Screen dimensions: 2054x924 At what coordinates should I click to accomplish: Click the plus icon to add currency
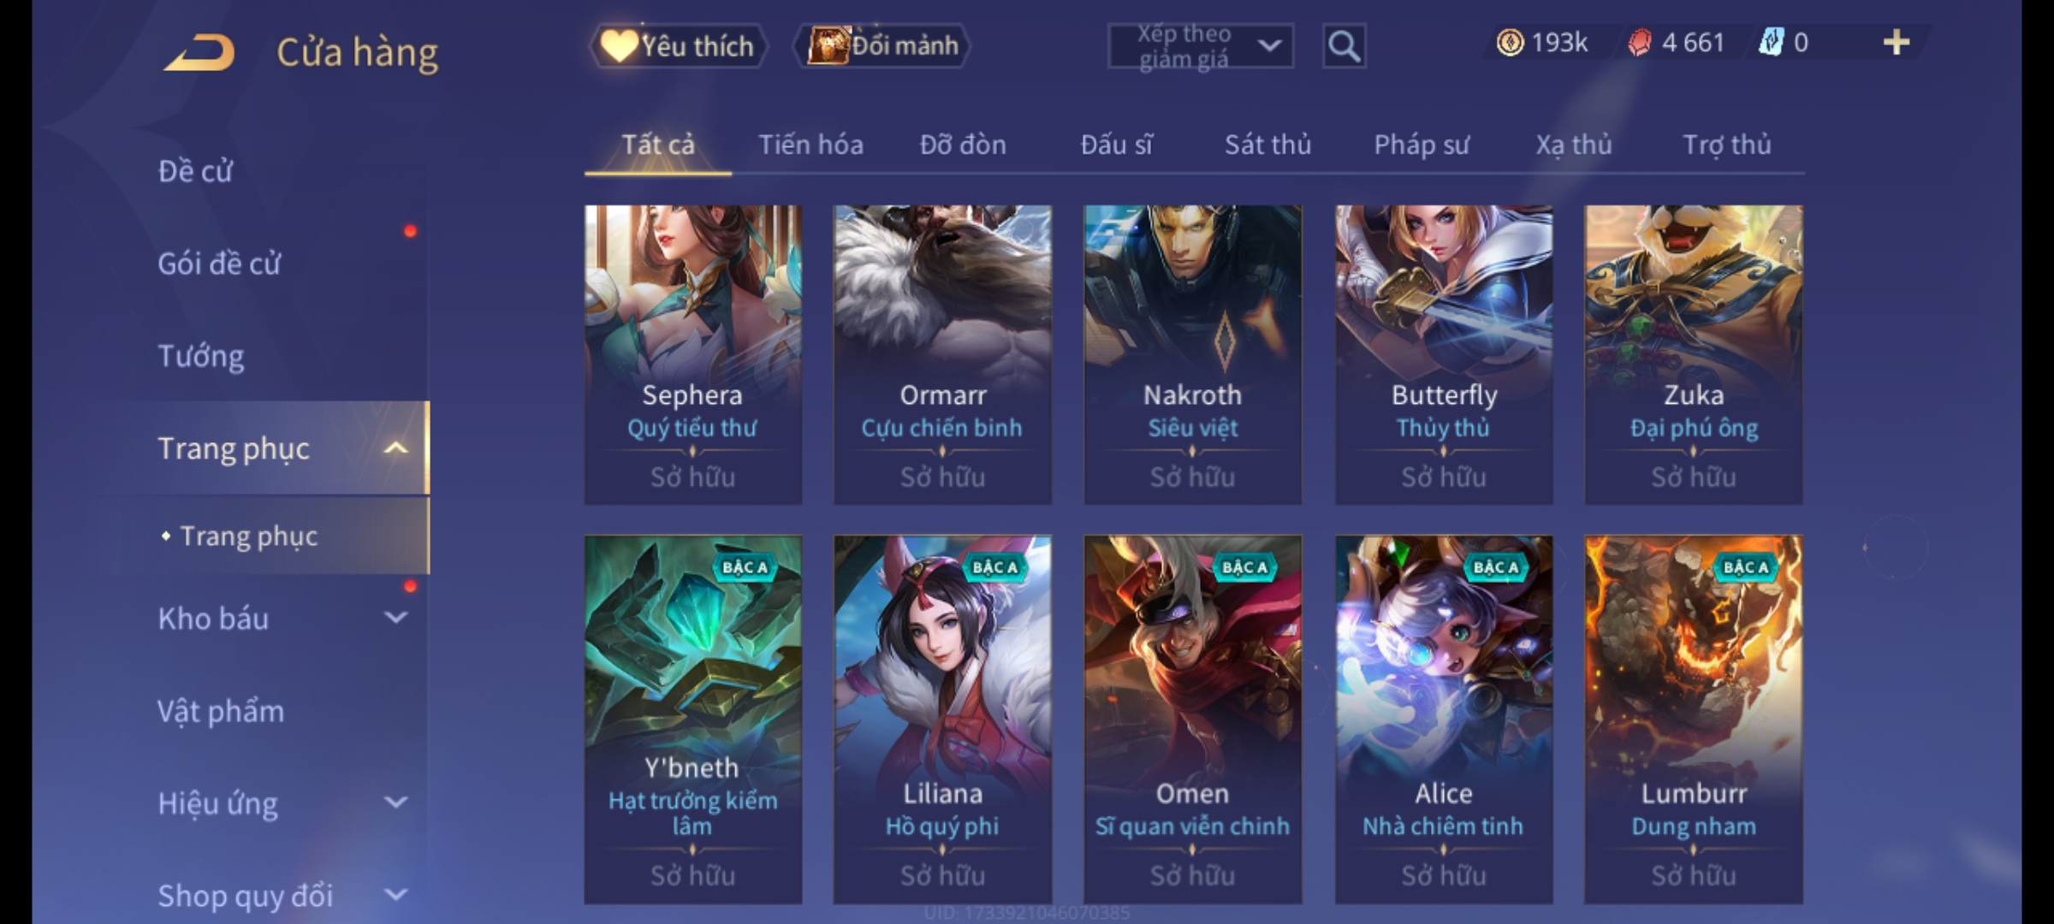point(1897,43)
